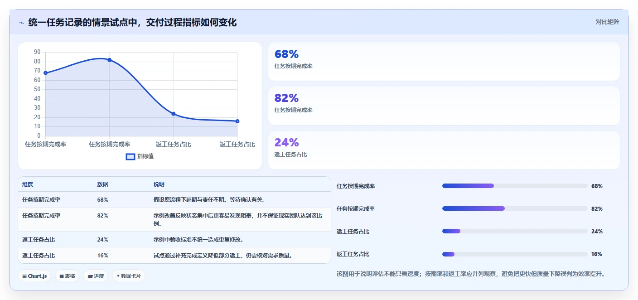Click the 说明 table column header
Screen dimensions: 638x300
[x=159, y=184]
